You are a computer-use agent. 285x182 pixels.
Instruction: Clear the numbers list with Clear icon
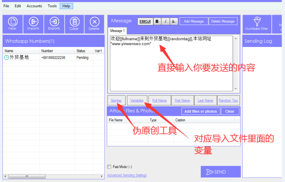click(x=74, y=24)
